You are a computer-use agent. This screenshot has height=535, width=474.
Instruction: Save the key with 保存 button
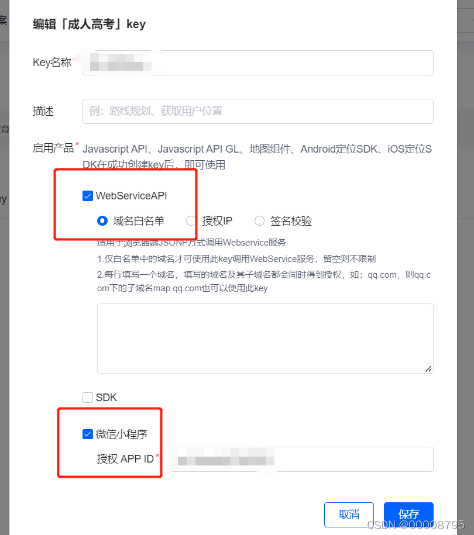point(408,515)
